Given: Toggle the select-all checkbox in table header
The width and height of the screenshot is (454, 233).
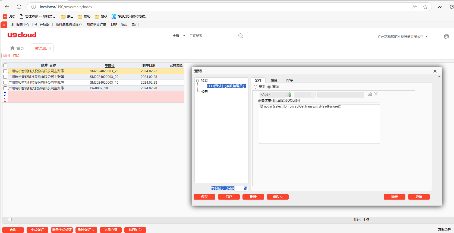Looking at the screenshot, I should 5,65.
